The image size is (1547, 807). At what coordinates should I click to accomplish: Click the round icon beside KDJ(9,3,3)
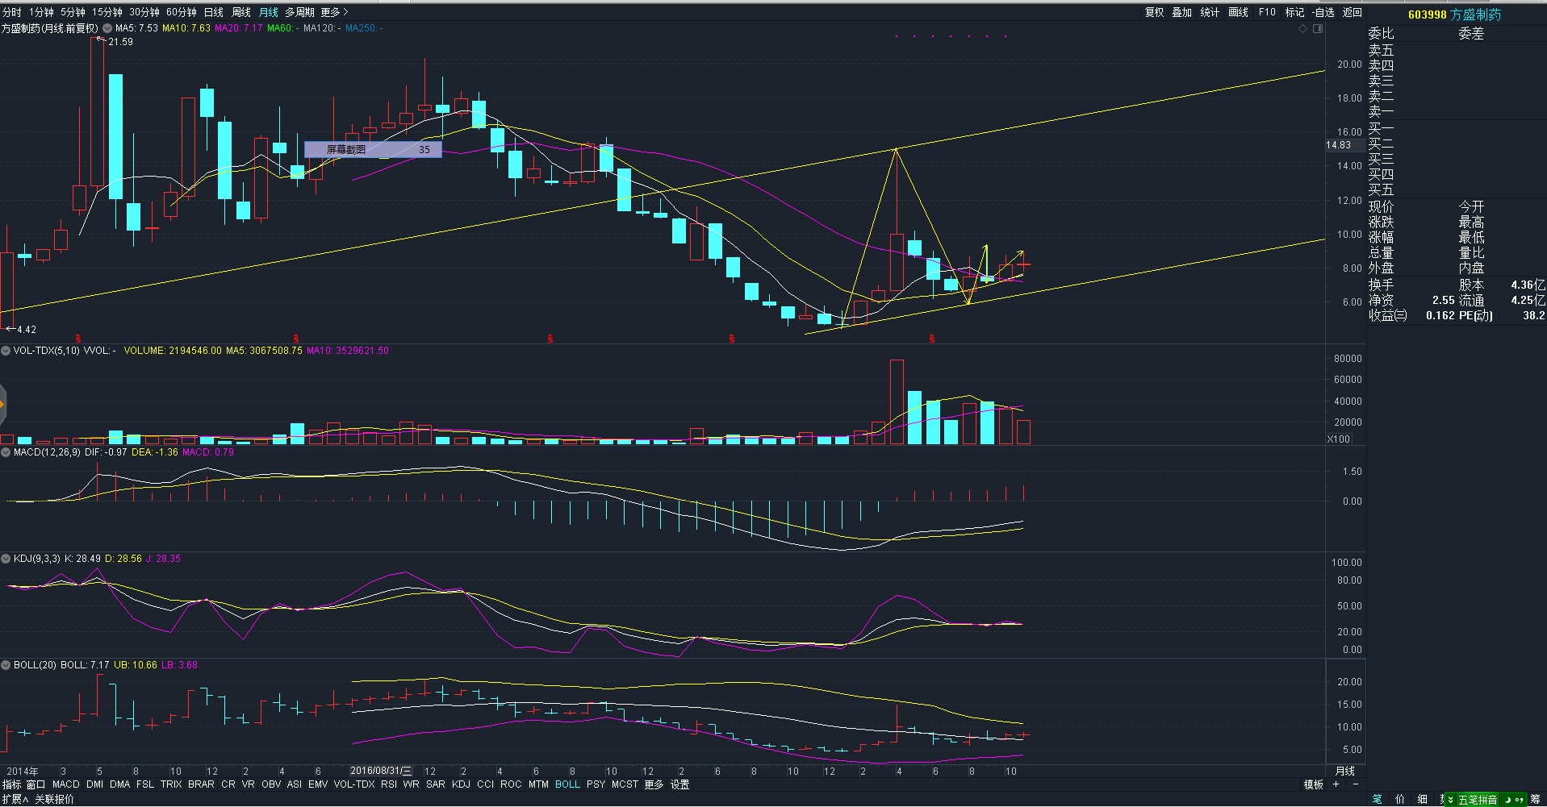[x=6, y=559]
